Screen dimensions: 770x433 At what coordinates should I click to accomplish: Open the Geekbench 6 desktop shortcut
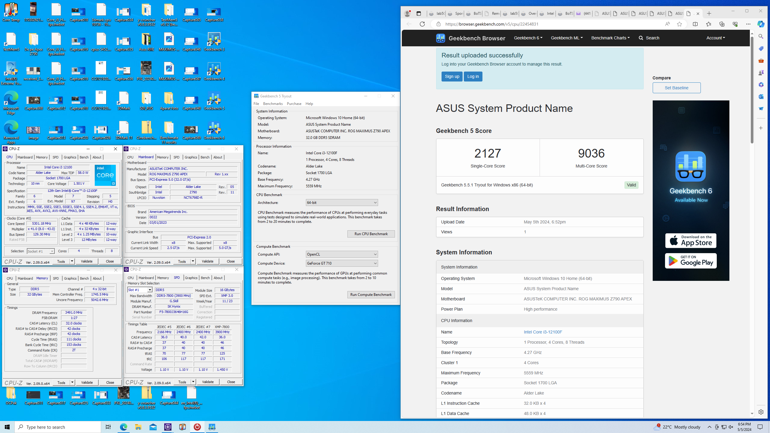point(214,131)
